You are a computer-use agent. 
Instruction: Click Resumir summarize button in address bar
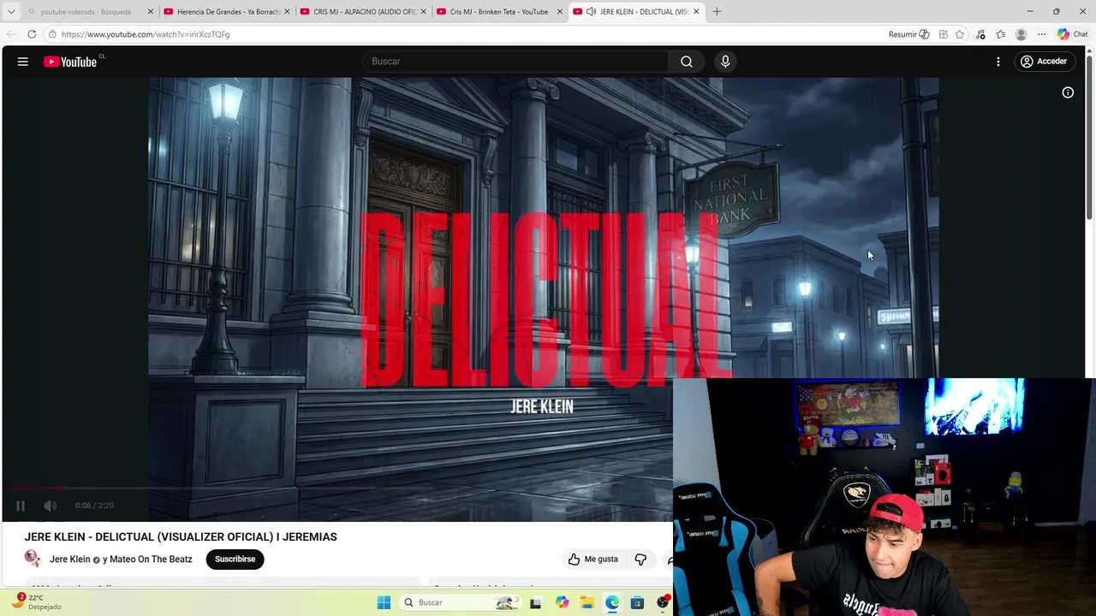908,34
